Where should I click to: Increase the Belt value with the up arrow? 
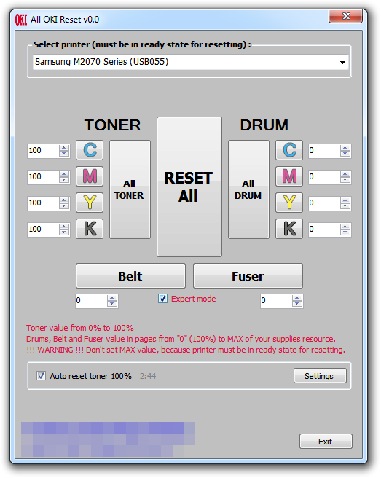pos(112,298)
